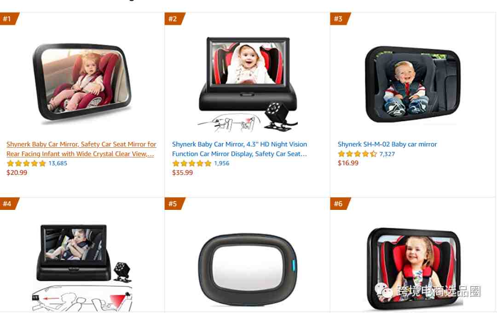Screen dimensions: 497x313
Task: Click the #5 rank badge
Action: 175,203
